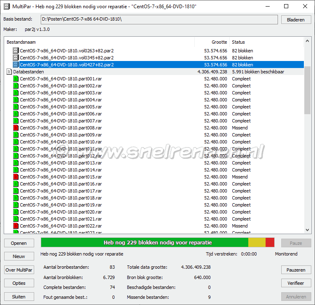Click the green icon of part006.rar

[16, 114]
